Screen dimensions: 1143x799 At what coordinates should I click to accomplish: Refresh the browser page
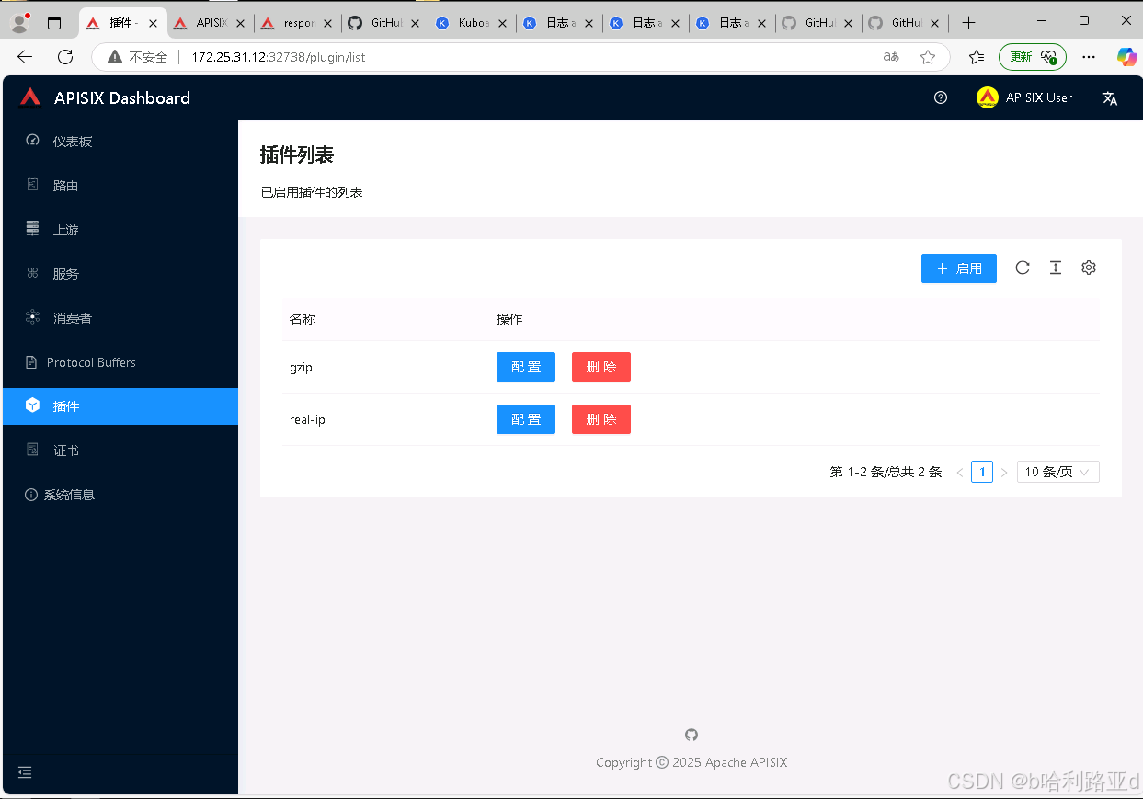pyautogui.click(x=65, y=57)
